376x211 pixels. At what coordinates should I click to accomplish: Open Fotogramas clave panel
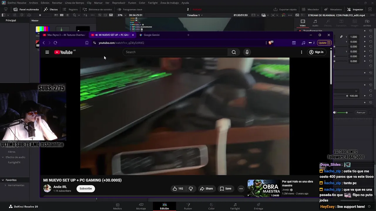tap(130, 9)
